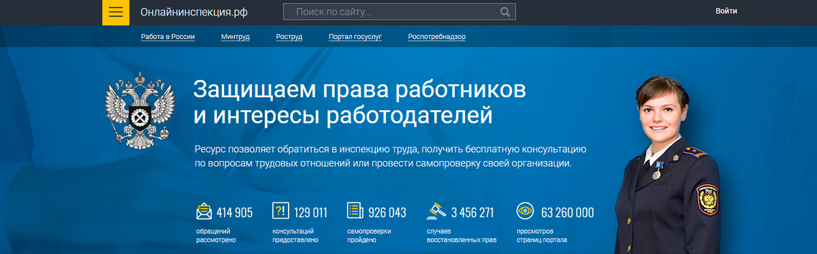The image size is (817, 254).
Task: Click the Войти login button
Action: 726,11
